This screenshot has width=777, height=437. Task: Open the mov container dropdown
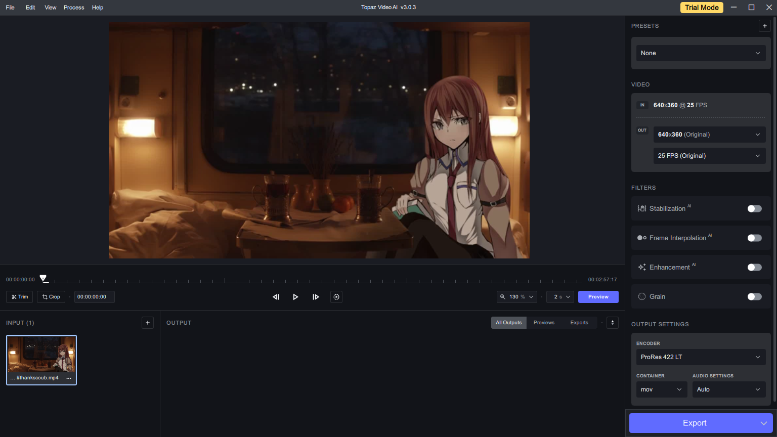pos(661,389)
